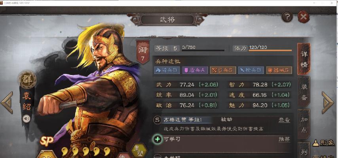Select the 群 faction emblem

[27, 80]
